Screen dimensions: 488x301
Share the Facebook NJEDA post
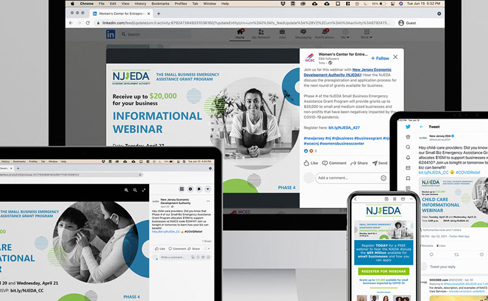pos(193,249)
